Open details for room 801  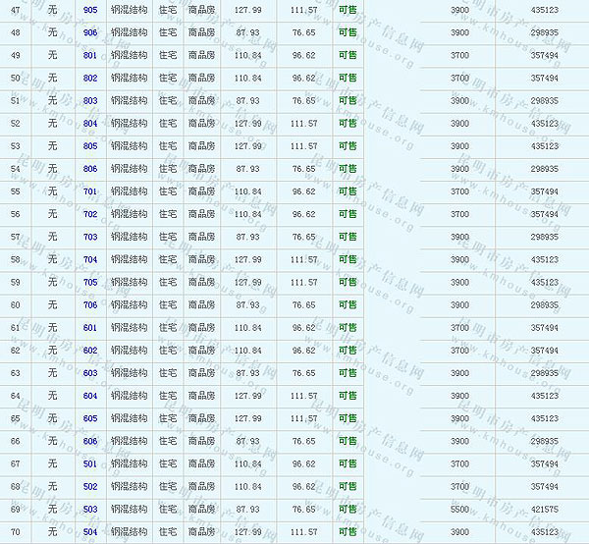pos(90,55)
